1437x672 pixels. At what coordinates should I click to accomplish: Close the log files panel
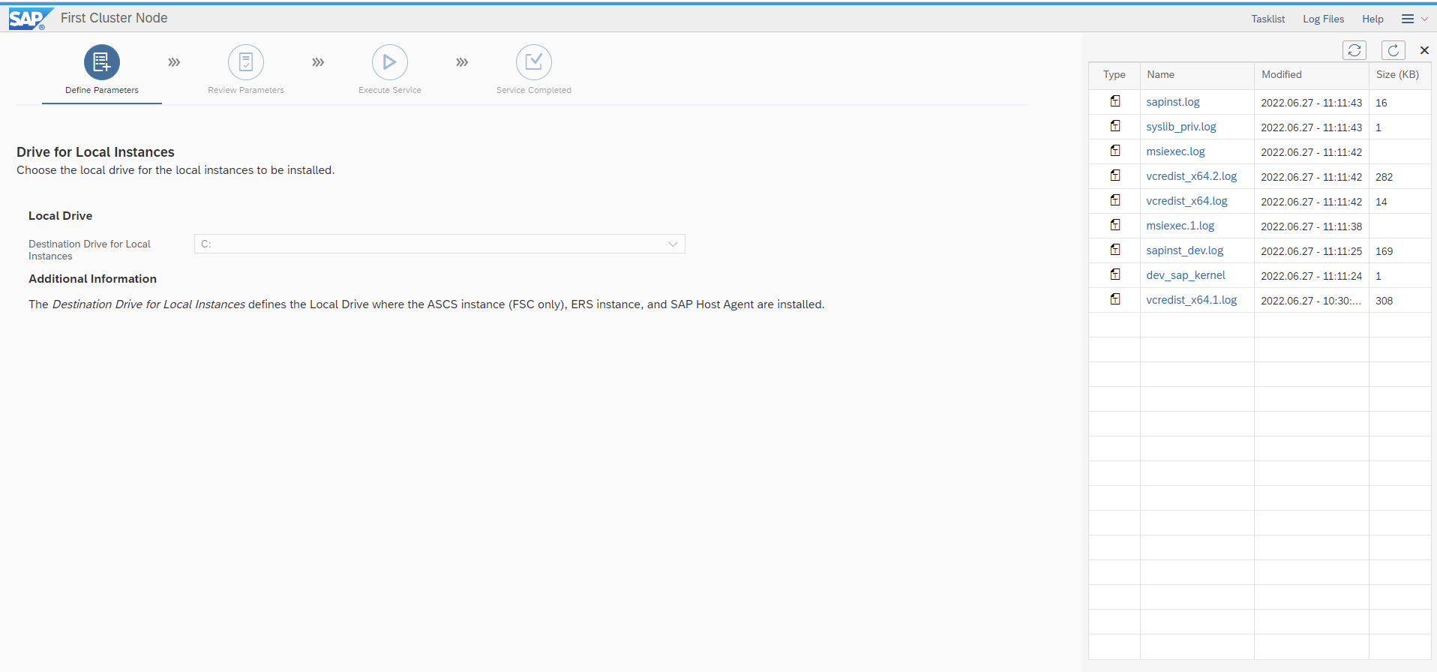click(1424, 50)
